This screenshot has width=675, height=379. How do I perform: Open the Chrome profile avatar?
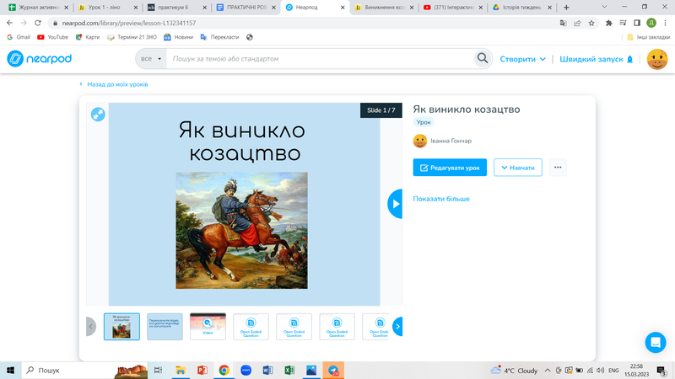pyautogui.click(x=651, y=24)
